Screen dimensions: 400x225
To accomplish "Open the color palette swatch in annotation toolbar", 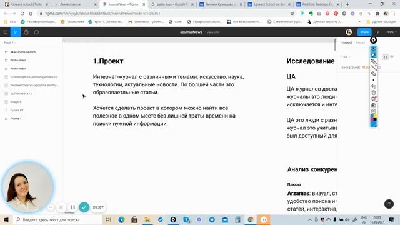I will 374,118.
